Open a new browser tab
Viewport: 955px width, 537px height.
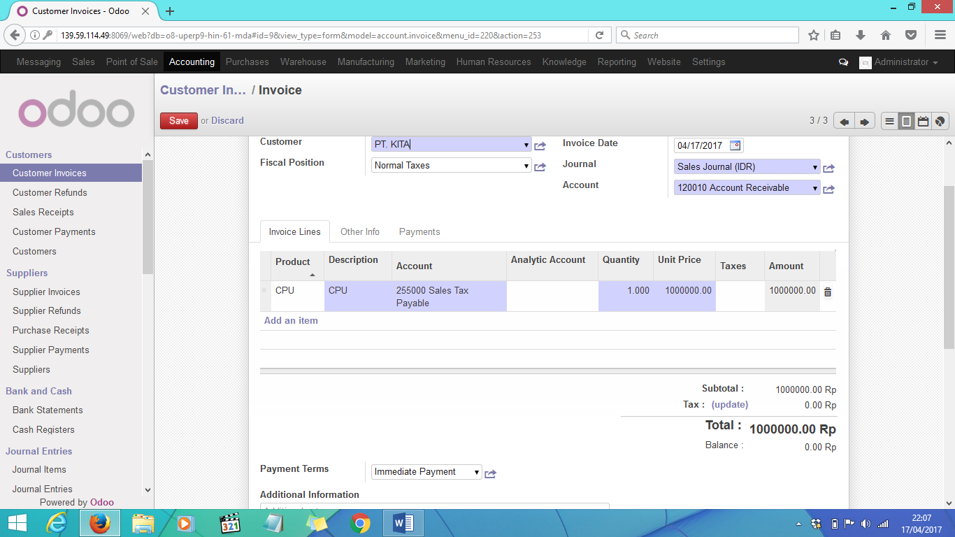tap(170, 11)
